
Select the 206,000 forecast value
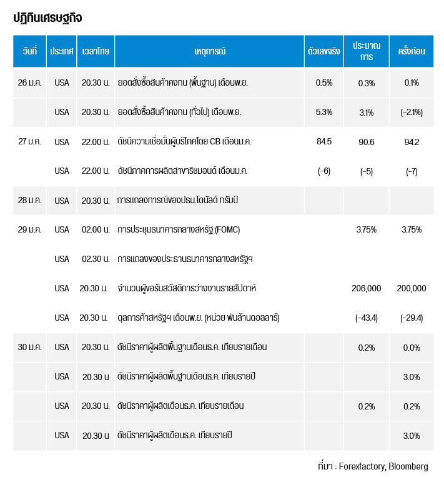click(x=367, y=288)
